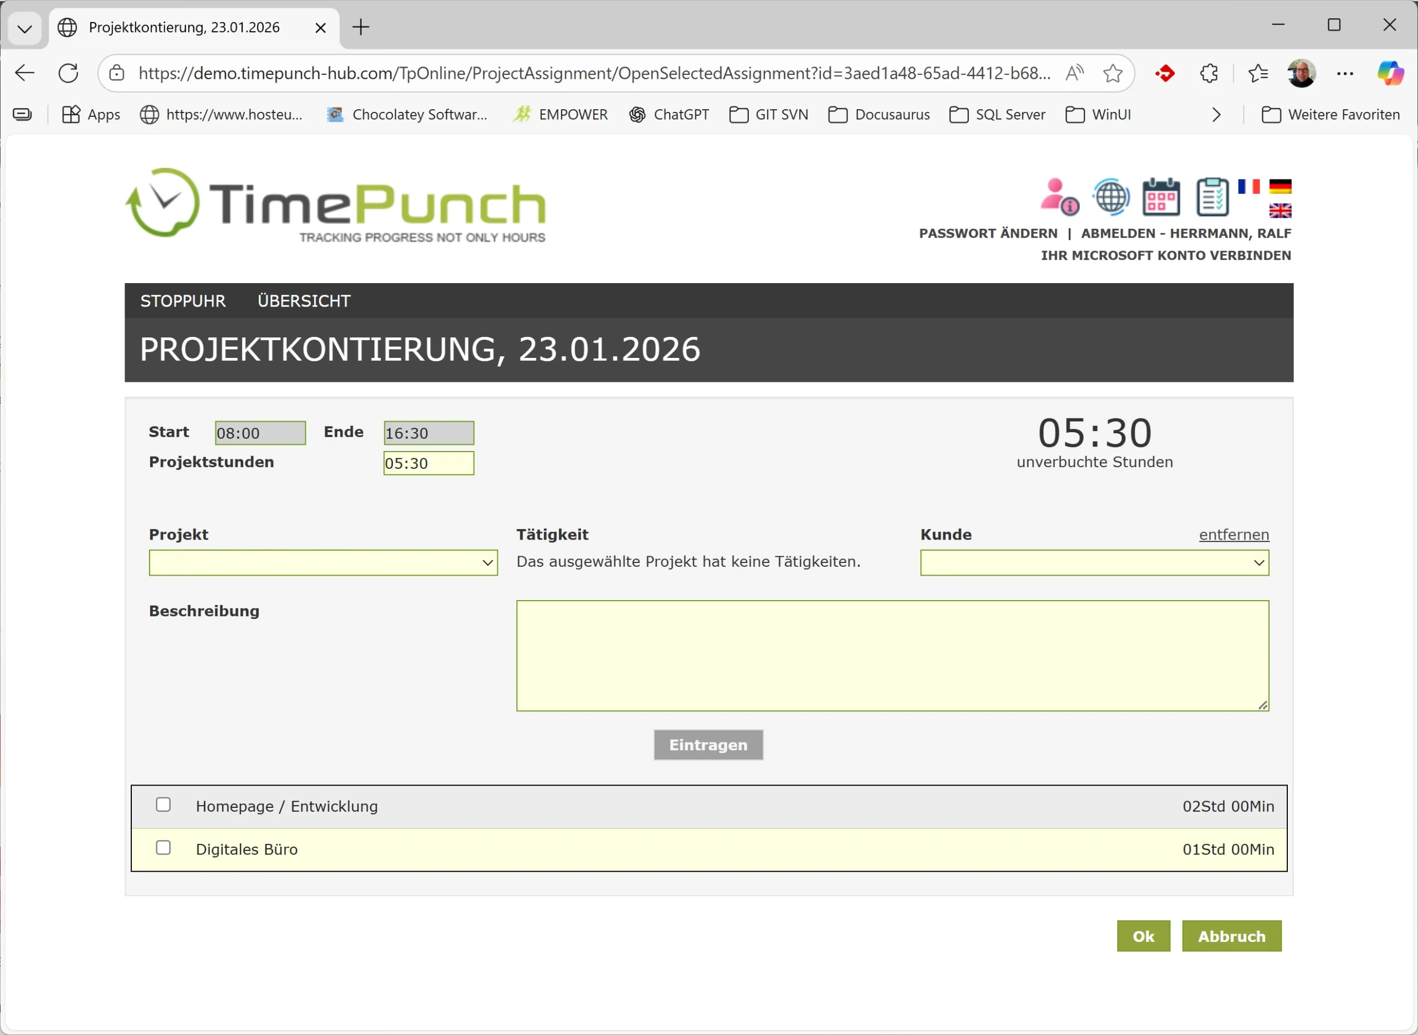Click into the Beschreibung text area
Viewport: 1418px width, 1035px height.
[892, 655]
